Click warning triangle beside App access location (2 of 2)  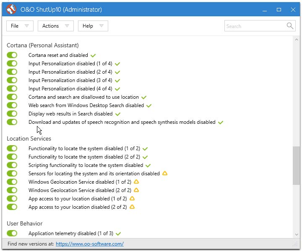tap(132, 207)
